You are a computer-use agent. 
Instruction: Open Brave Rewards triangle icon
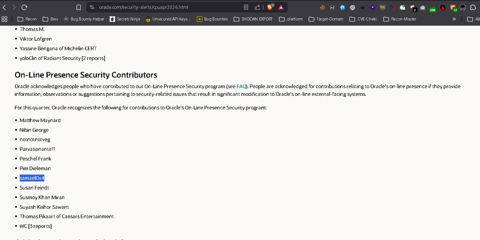click(281, 7)
